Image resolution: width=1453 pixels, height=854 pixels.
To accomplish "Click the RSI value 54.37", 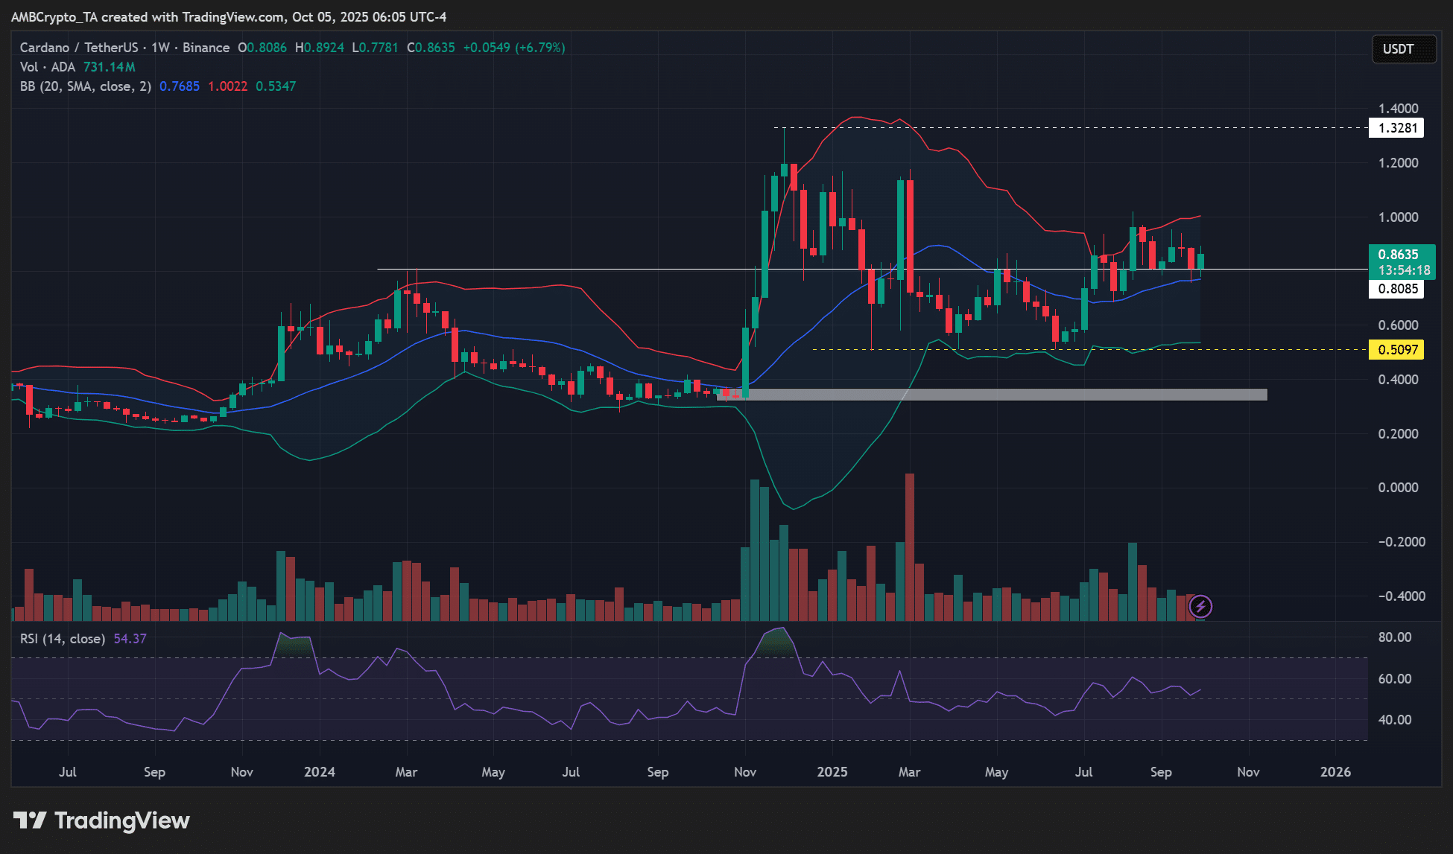I will 129,638.
